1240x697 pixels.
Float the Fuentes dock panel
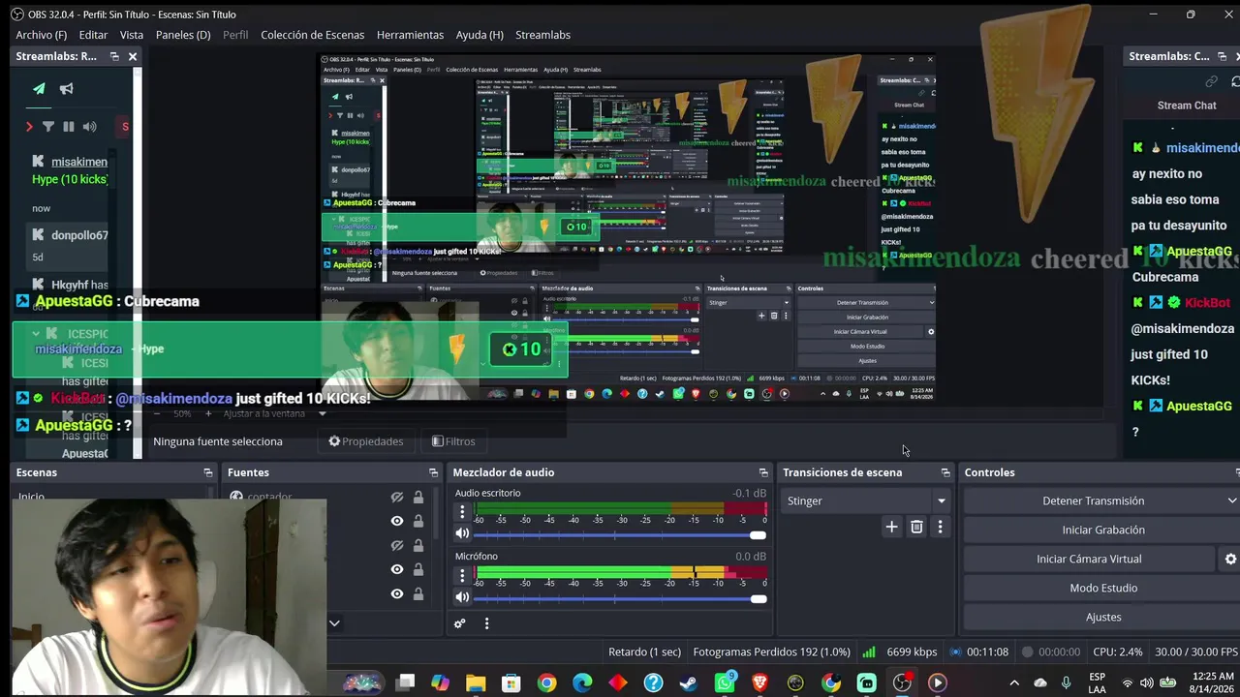(x=433, y=472)
